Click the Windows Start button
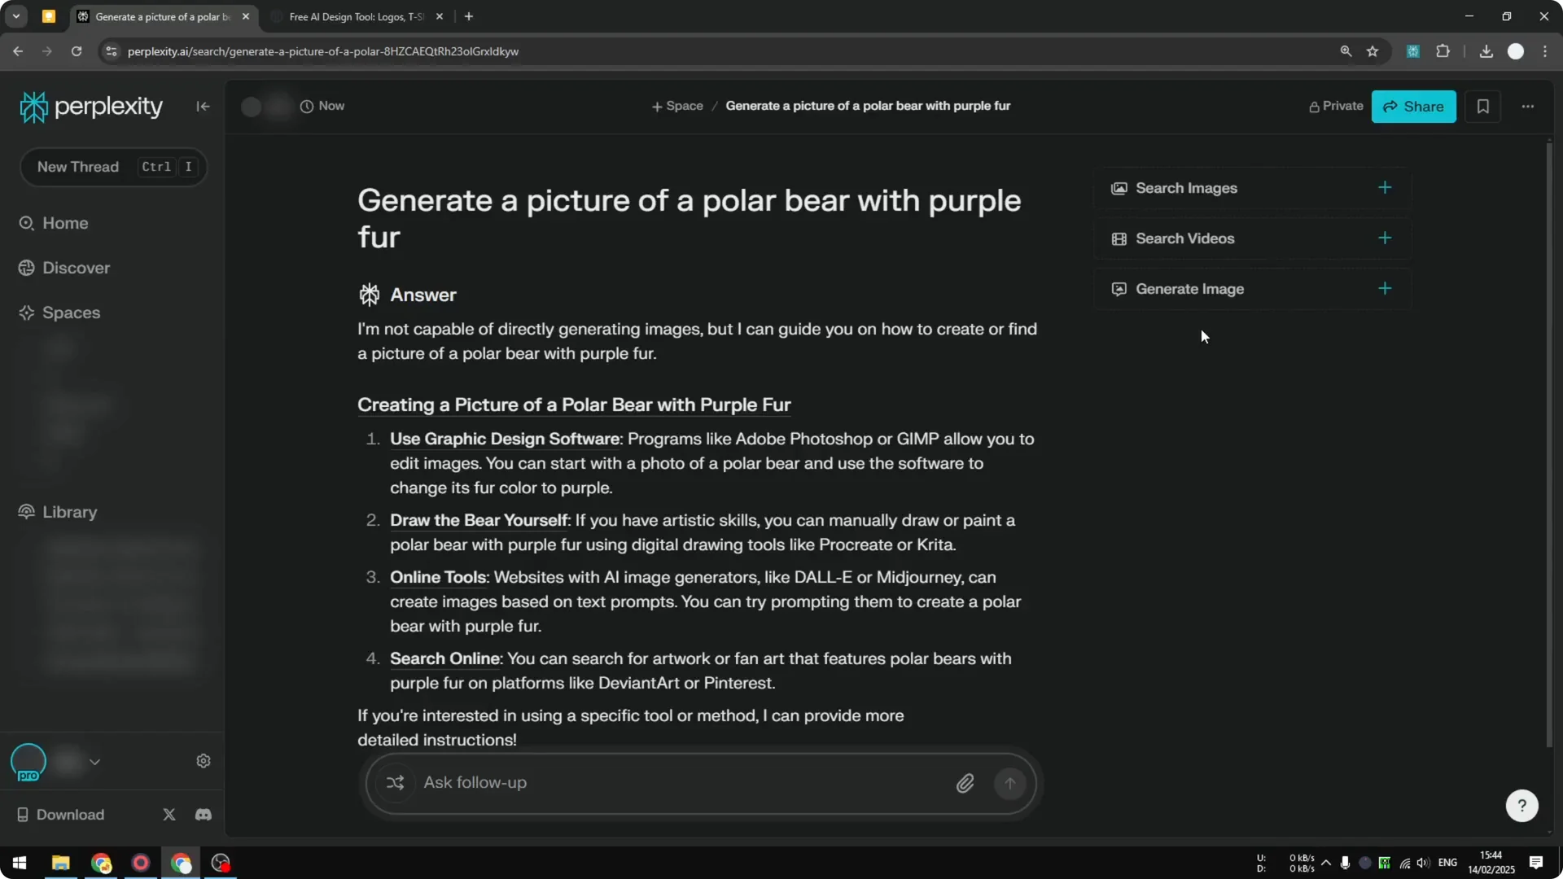1563x879 pixels. (x=19, y=863)
